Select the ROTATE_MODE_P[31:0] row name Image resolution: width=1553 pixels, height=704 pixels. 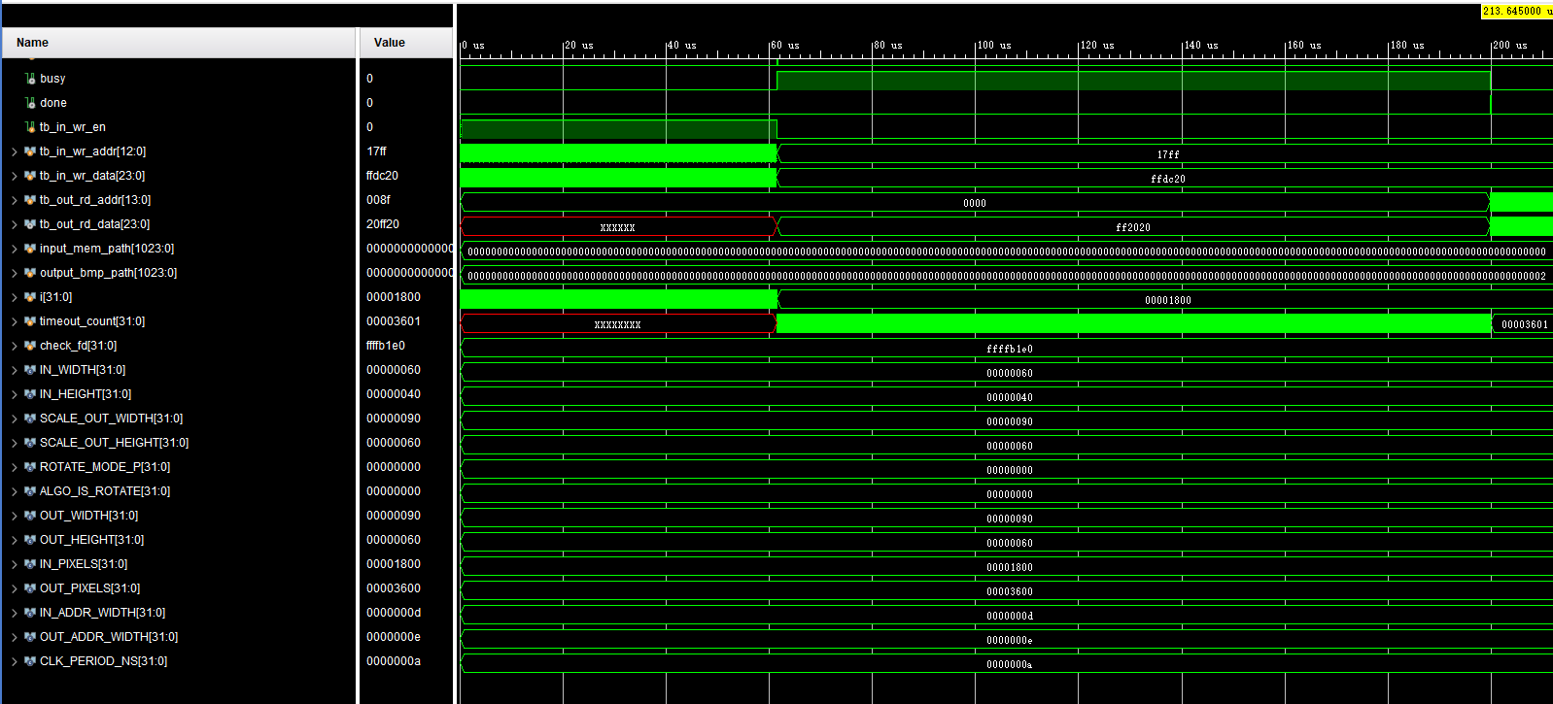click(x=105, y=467)
